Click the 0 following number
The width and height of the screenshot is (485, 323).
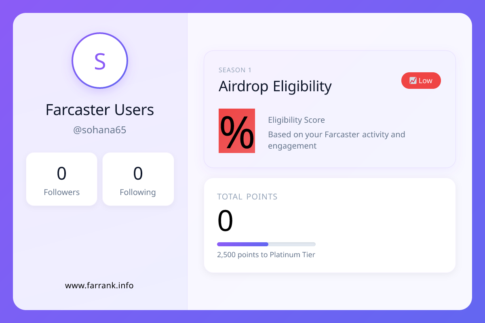(x=138, y=173)
